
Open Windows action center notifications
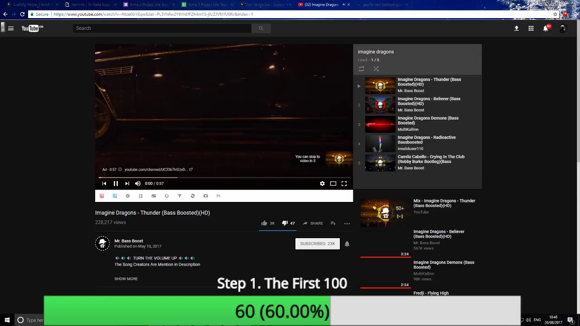570,320
